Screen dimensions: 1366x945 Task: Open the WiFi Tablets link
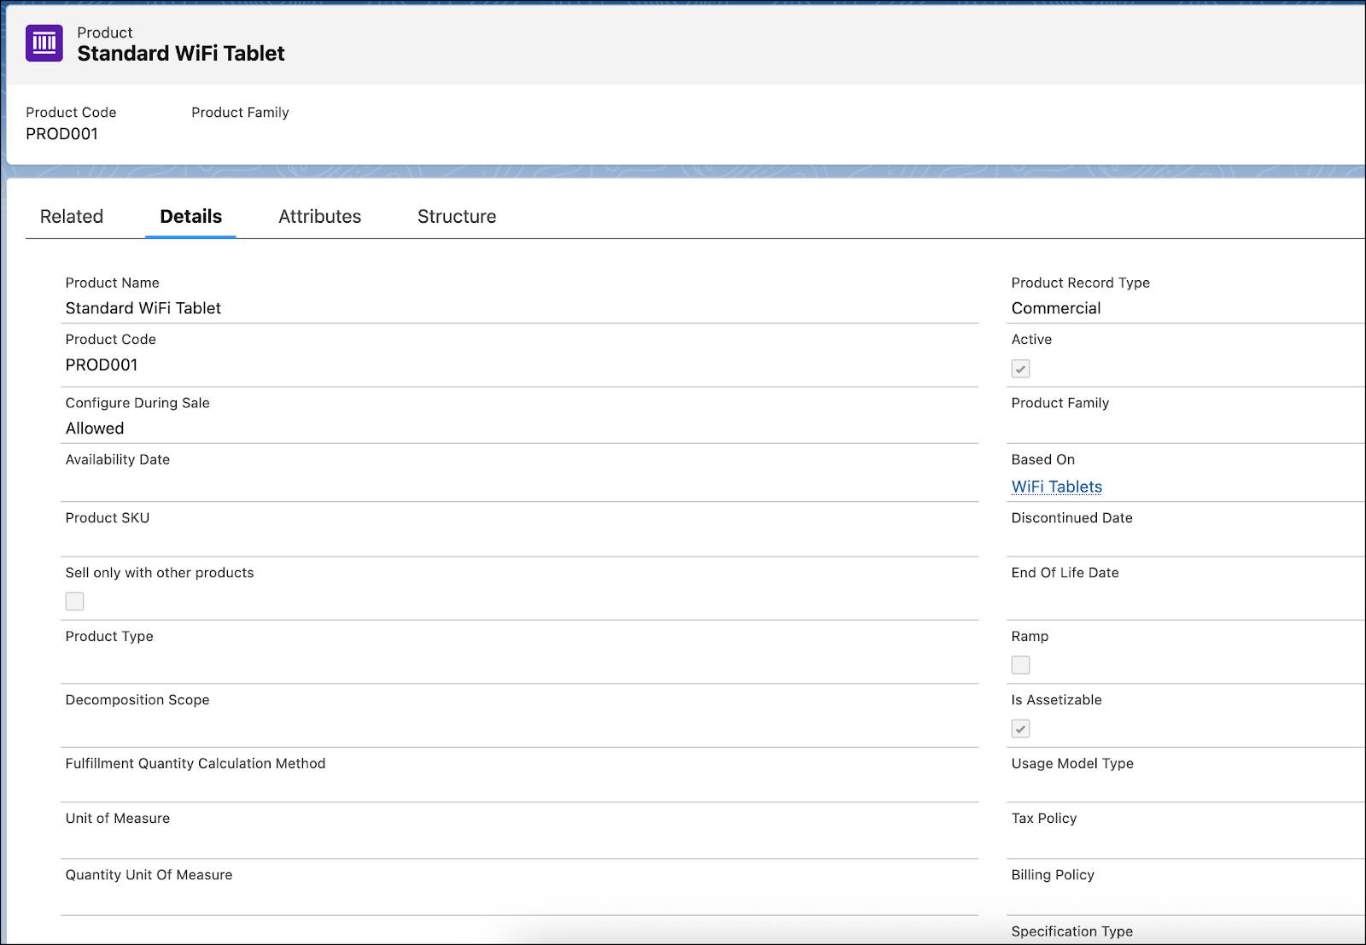1056,487
